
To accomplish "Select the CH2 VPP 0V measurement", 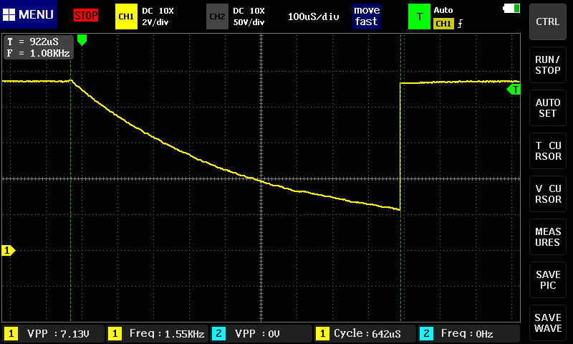I will coord(261,333).
